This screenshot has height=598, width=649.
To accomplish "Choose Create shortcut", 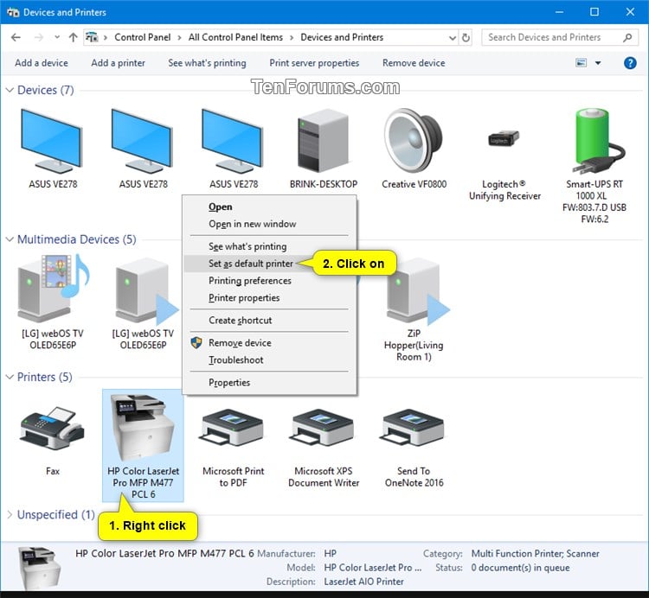I will [269, 321].
